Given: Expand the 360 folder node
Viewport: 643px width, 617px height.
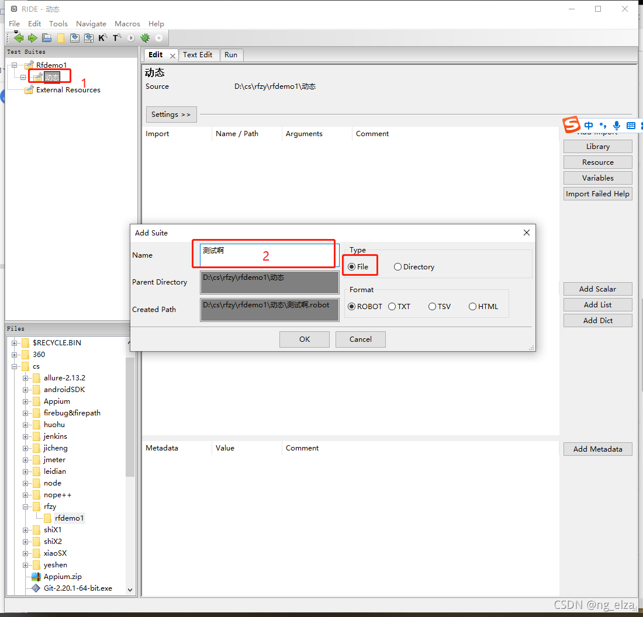Looking at the screenshot, I should [15, 355].
